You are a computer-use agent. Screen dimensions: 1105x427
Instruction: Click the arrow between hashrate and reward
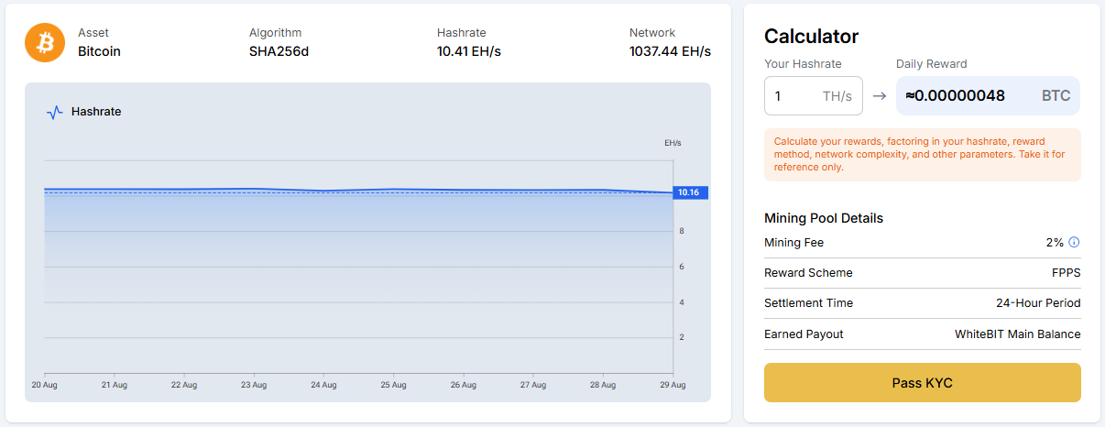(x=879, y=95)
